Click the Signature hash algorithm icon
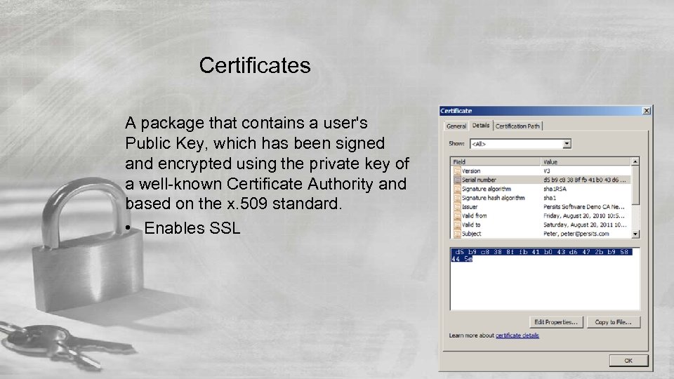 point(457,198)
